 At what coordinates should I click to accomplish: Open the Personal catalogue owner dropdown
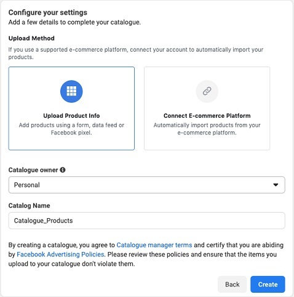(x=146, y=185)
